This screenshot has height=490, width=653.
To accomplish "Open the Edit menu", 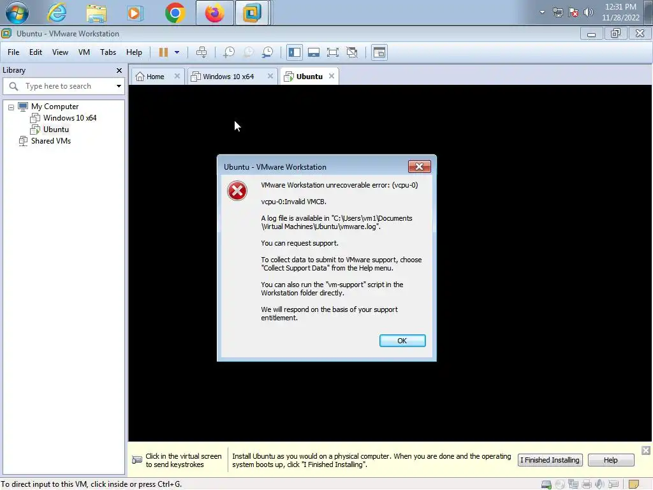I will point(36,52).
